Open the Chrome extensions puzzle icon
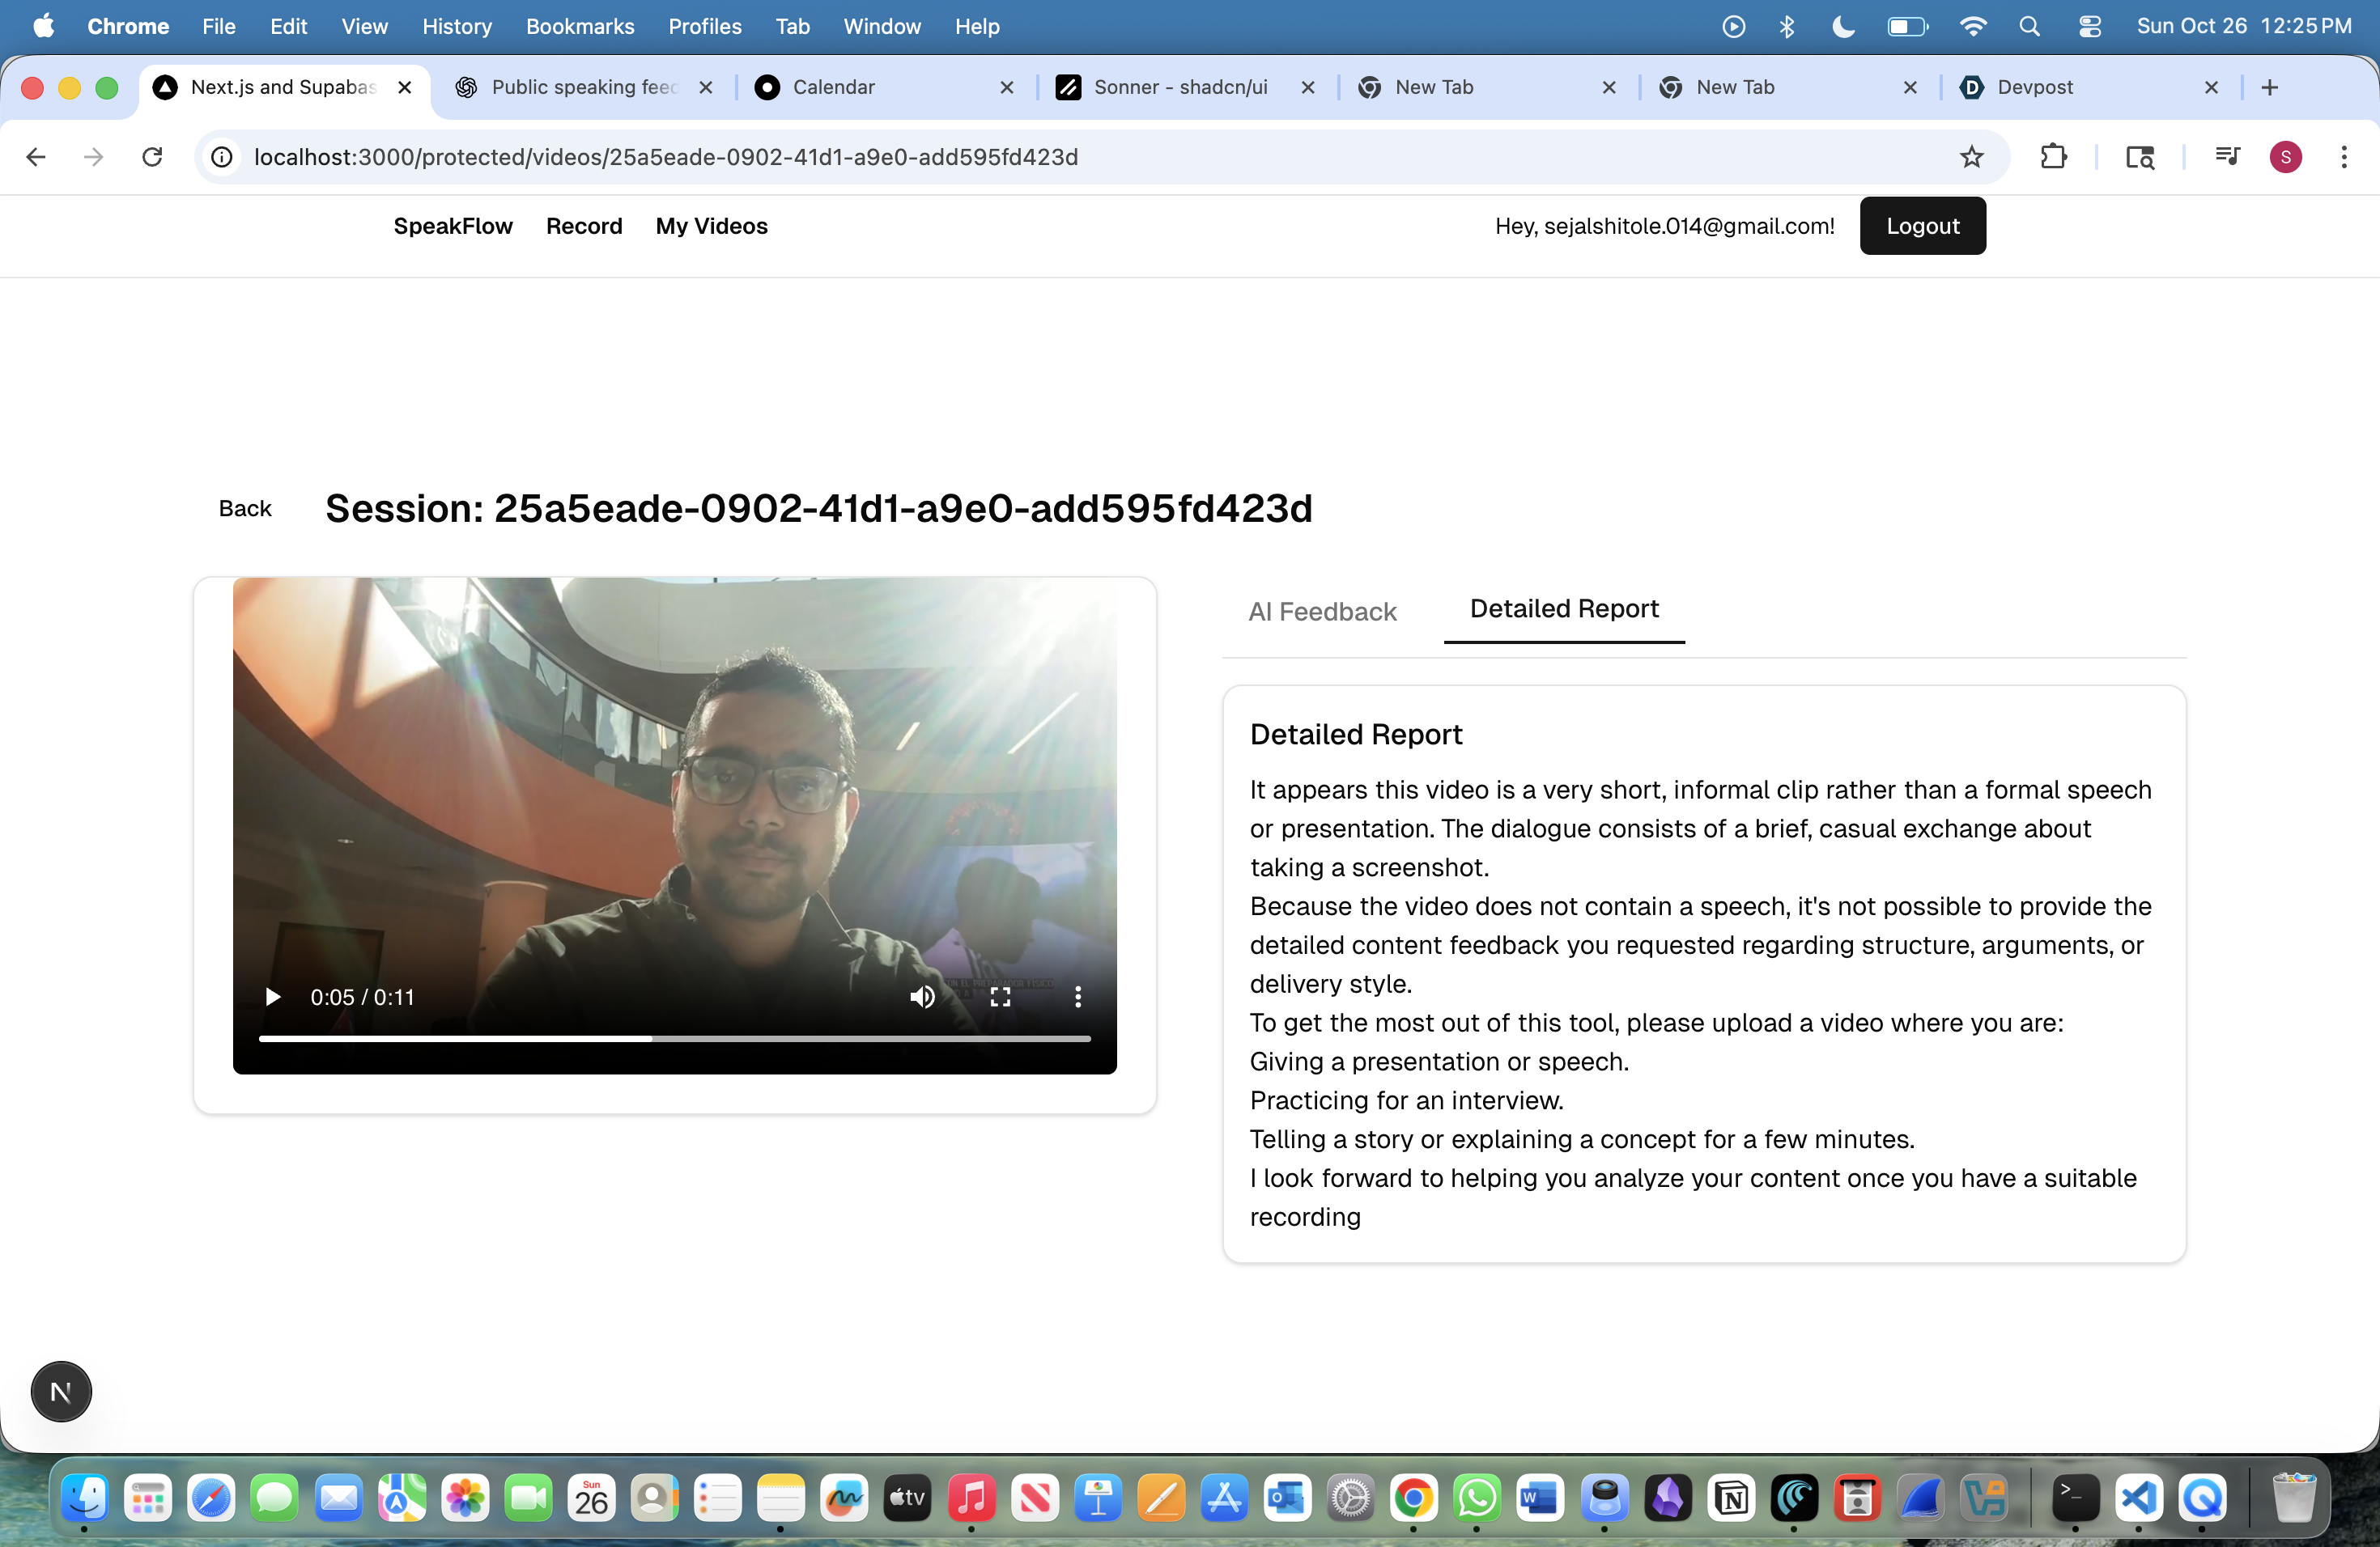The width and height of the screenshot is (2380, 1547). (2053, 157)
